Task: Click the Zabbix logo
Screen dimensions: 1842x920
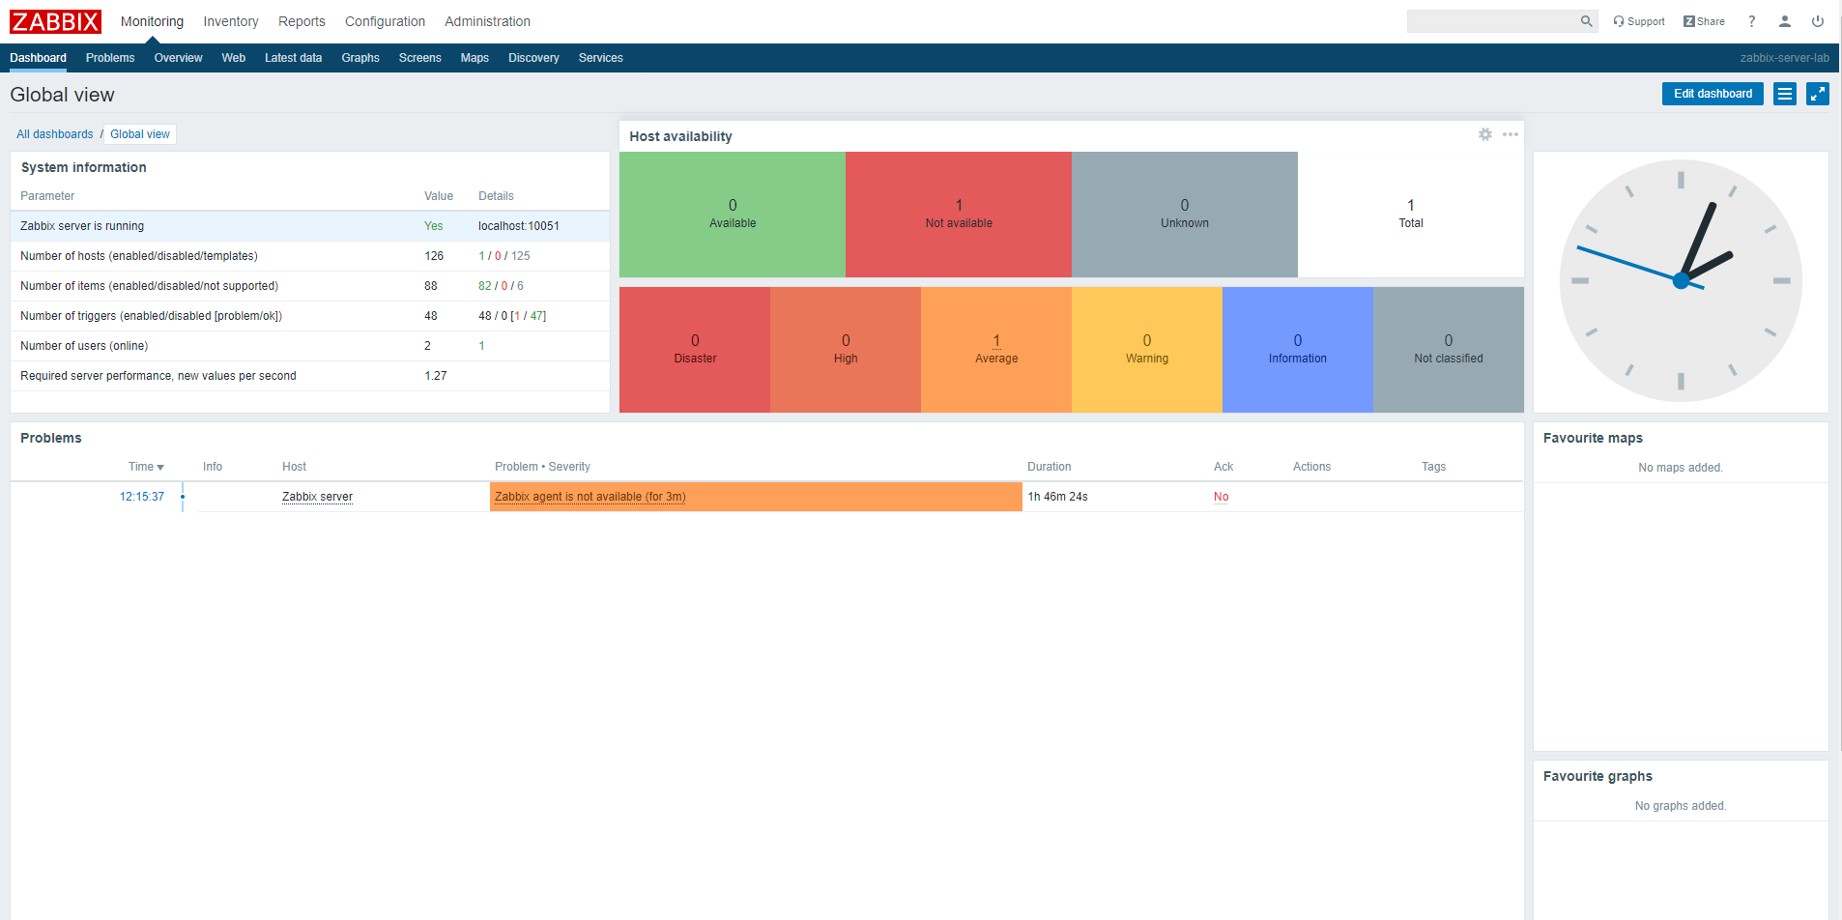Action: pyautogui.click(x=54, y=20)
